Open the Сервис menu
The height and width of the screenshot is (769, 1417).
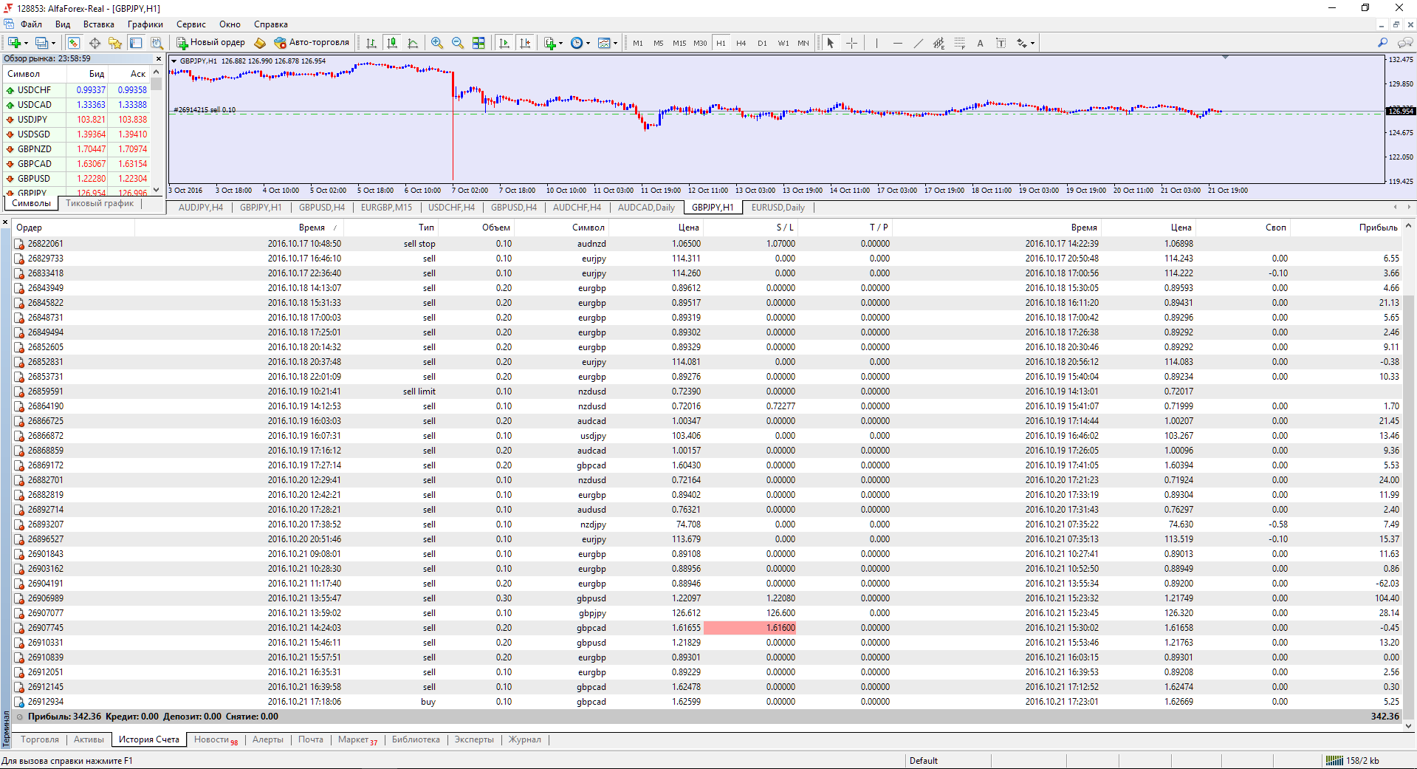coord(191,24)
